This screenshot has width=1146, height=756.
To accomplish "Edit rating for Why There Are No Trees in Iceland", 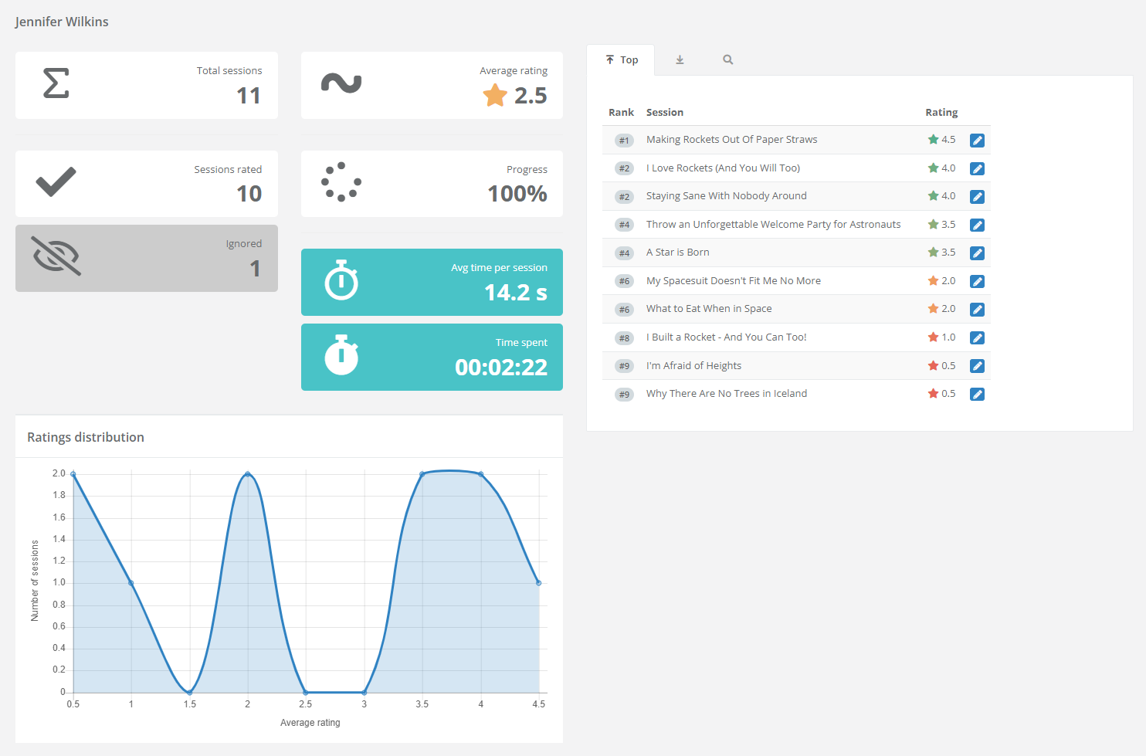I will pyautogui.click(x=977, y=395).
